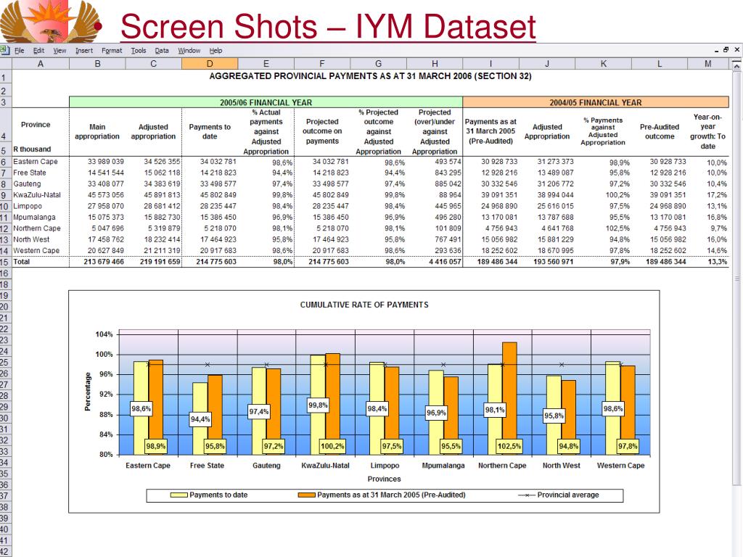
Task: Open the Edit menu
Action: pyautogui.click(x=38, y=51)
